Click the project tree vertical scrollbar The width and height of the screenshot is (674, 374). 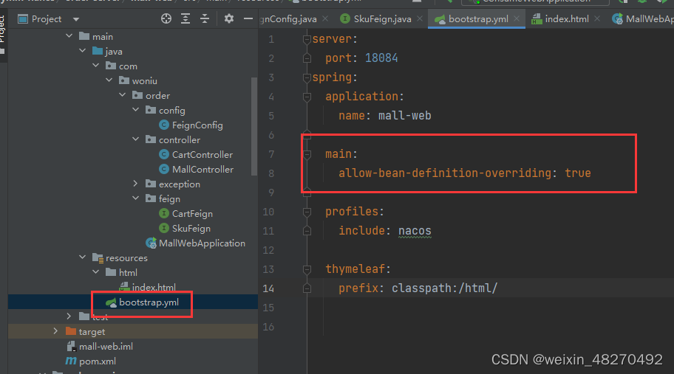254,127
